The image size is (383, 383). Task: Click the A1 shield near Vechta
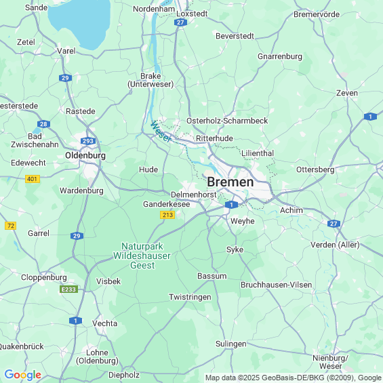75,321
